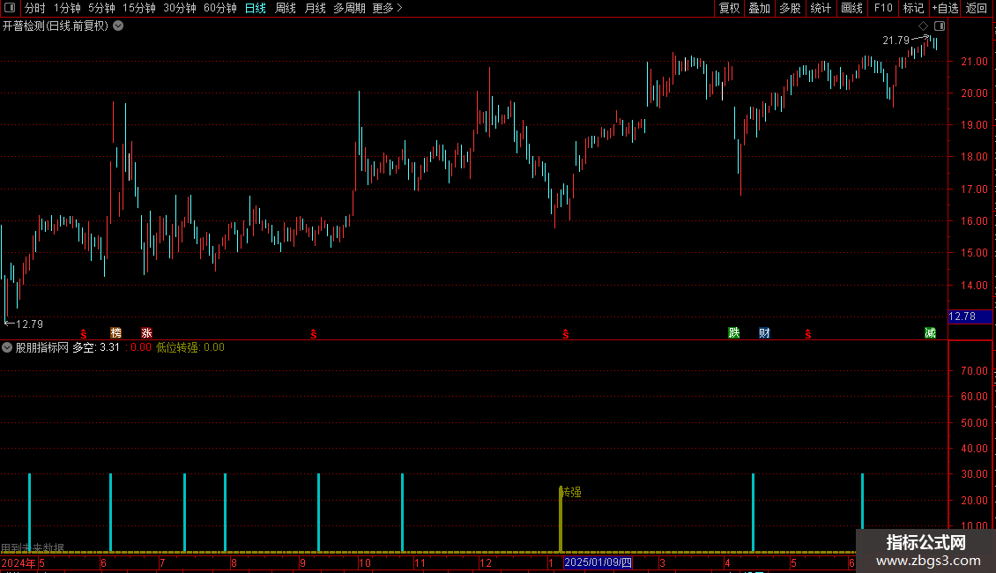Viewport: 996px width, 573px height.
Task: Open dropdown beside 开普检测 title
Action: click(118, 26)
